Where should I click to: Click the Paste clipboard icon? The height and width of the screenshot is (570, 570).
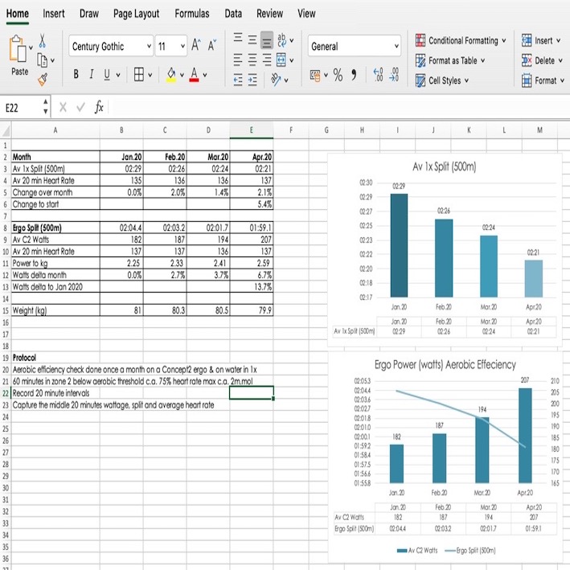pos(18,48)
